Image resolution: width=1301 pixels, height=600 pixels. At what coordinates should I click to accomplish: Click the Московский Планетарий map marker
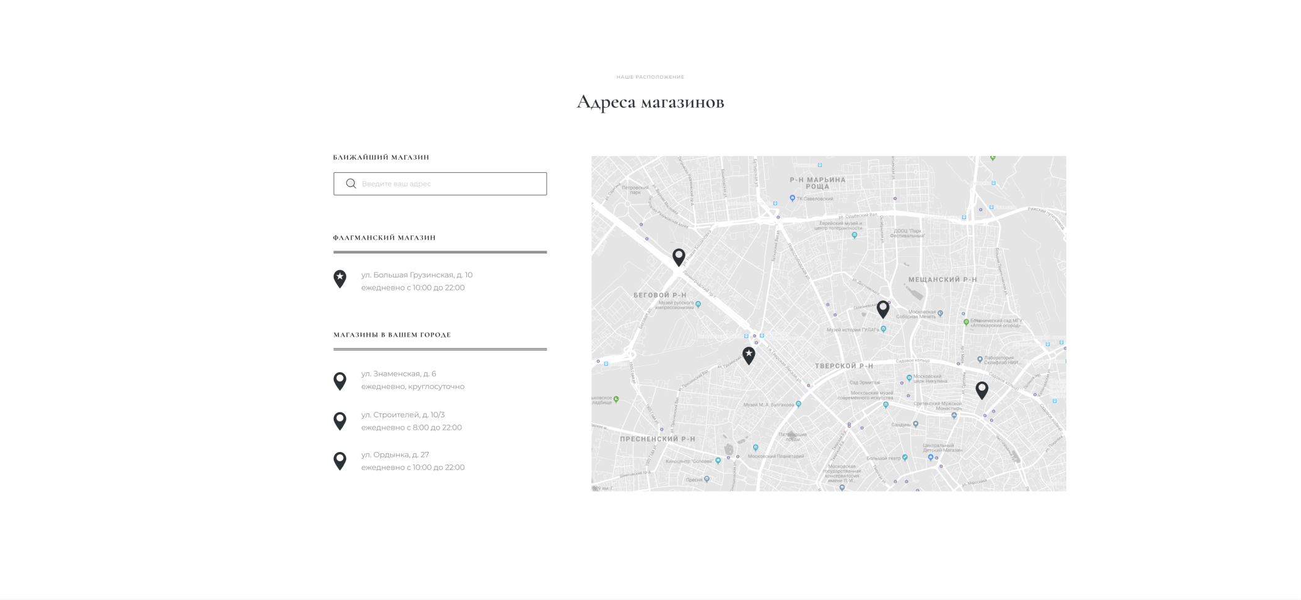[x=755, y=448]
